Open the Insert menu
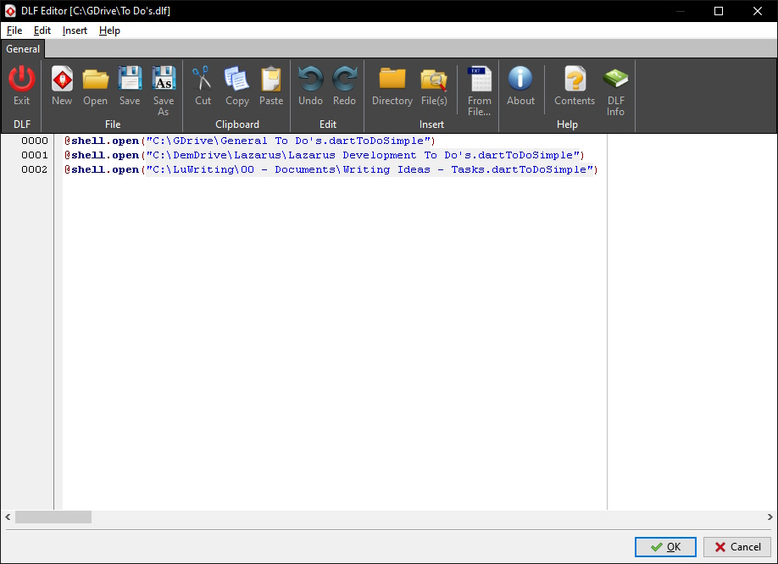Image resolution: width=778 pixels, height=564 pixels. coord(75,30)
